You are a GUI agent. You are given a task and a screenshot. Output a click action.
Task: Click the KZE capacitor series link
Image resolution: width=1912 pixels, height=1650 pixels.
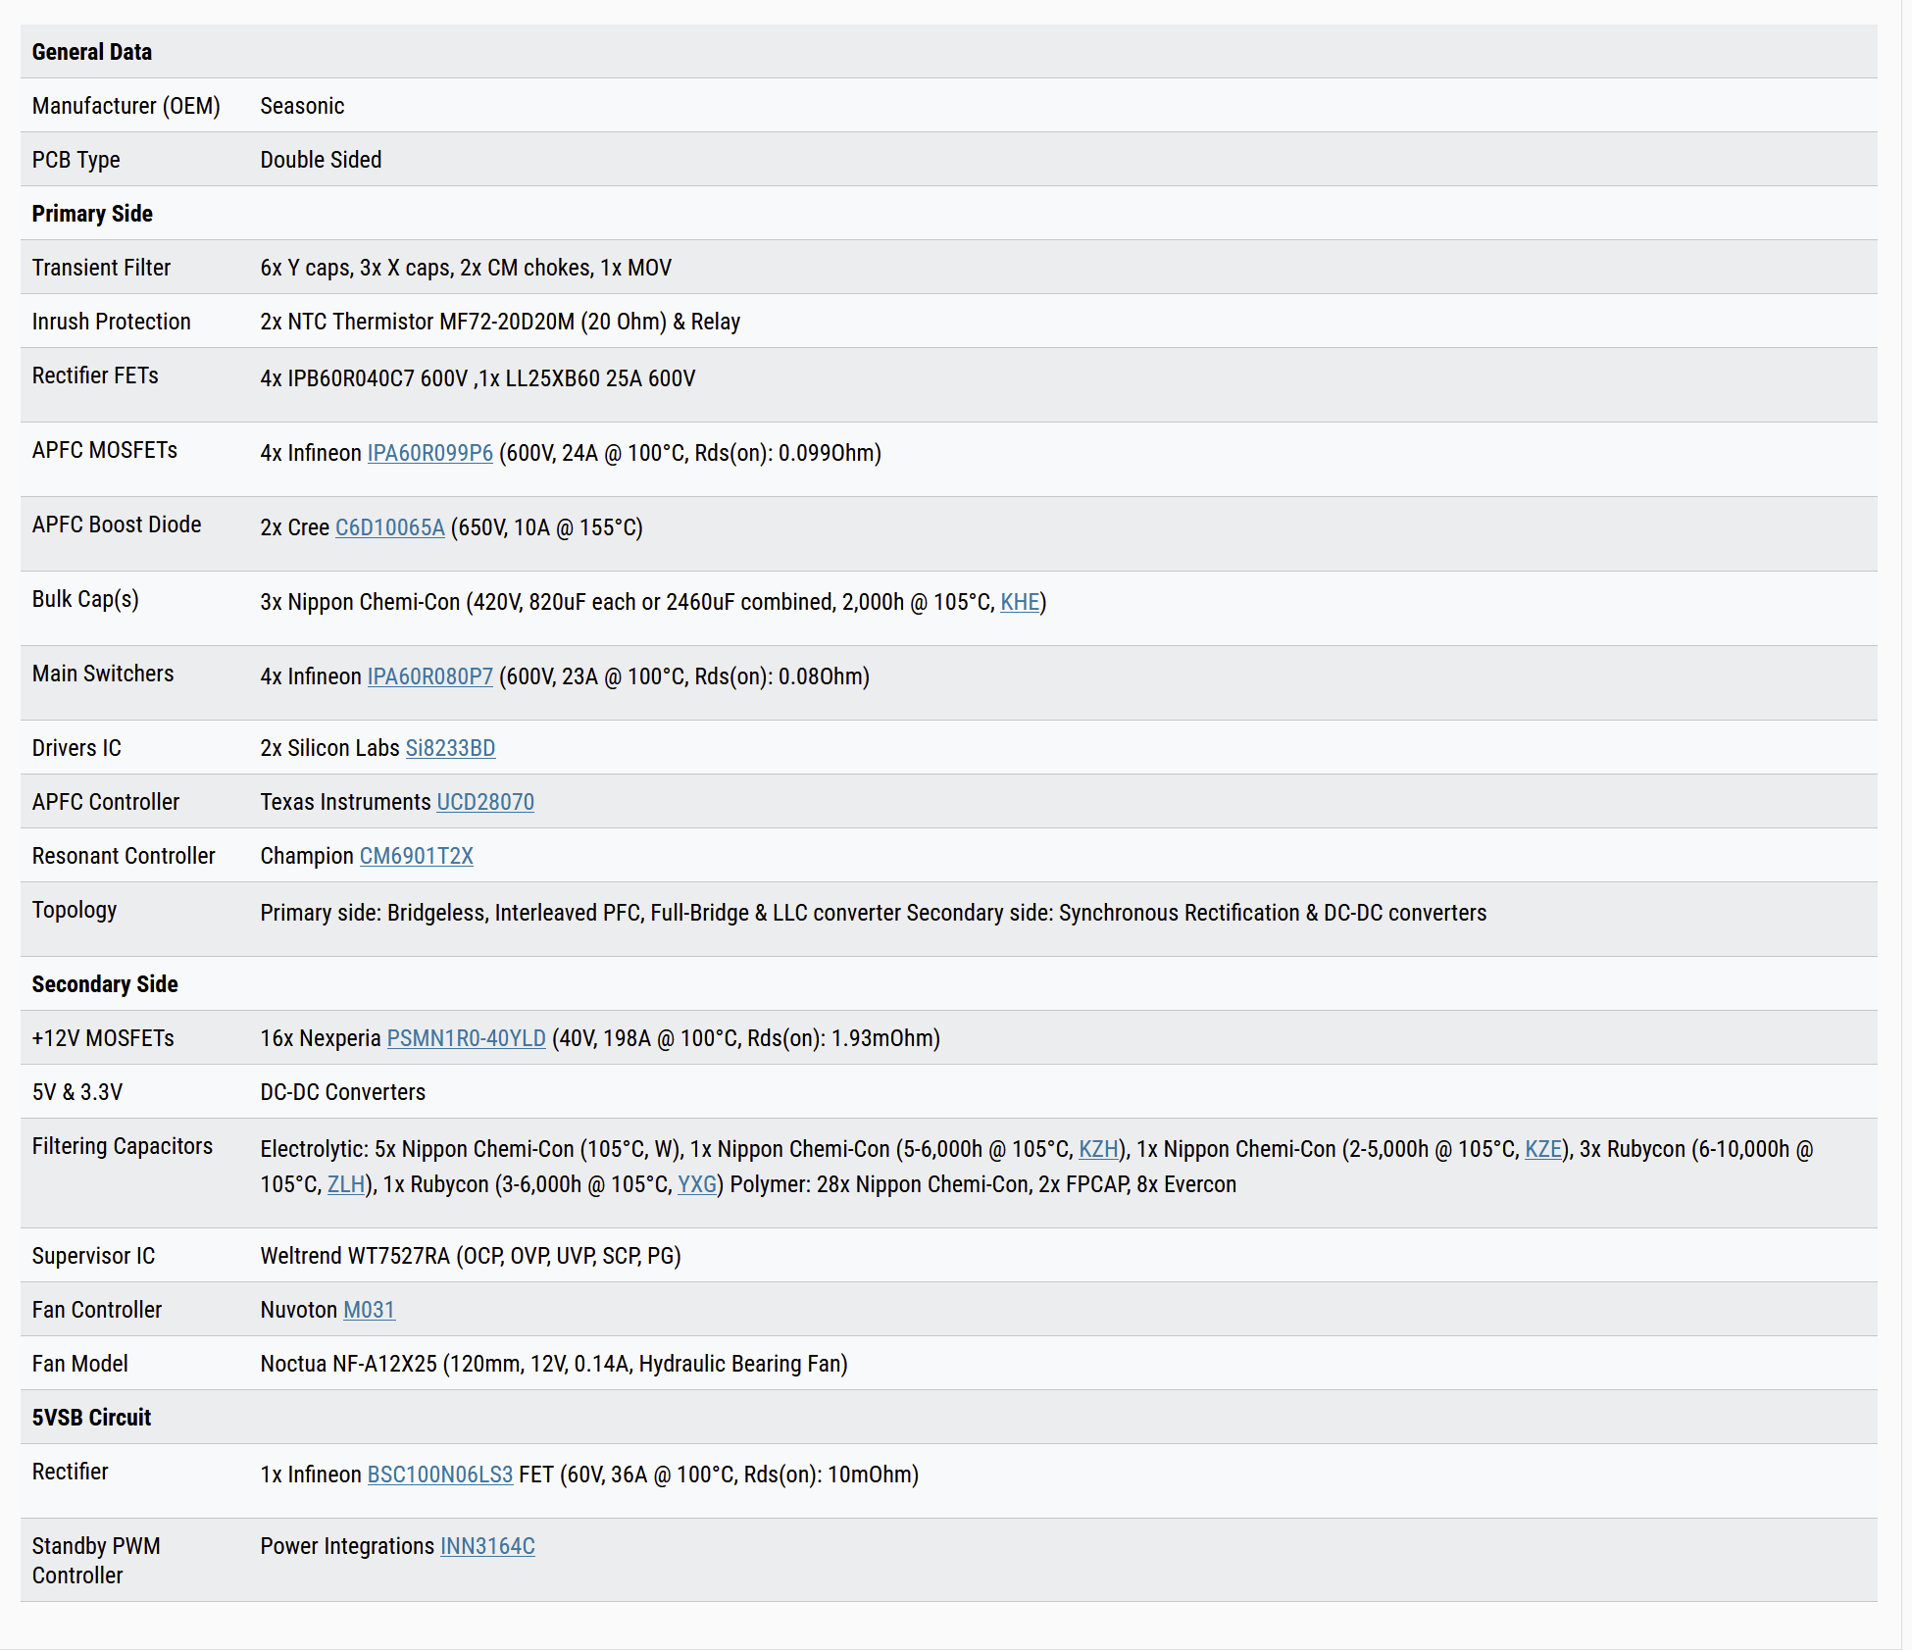[1542, 1149]
